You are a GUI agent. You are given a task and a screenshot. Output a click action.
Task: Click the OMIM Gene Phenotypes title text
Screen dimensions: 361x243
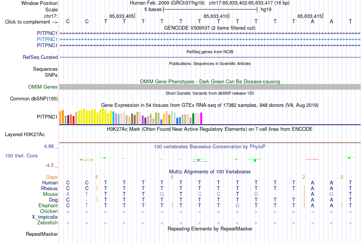(210, 81)
